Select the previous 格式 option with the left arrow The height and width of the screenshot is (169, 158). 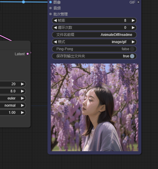55,42
